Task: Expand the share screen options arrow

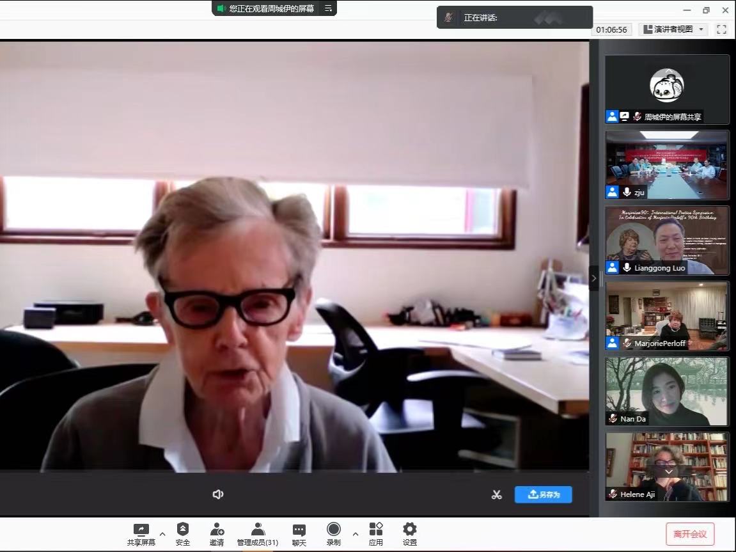Action: point(162,533)
